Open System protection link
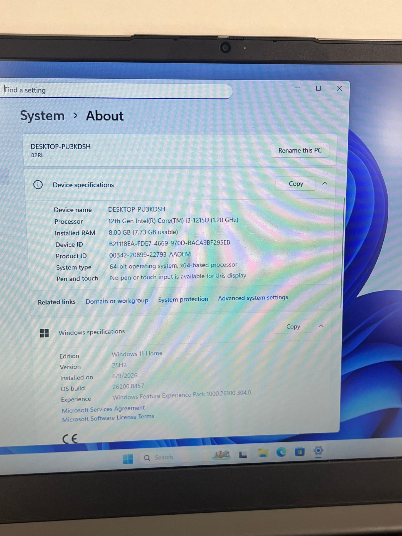Viewport: 402px width, 536px height. (183, 299)
